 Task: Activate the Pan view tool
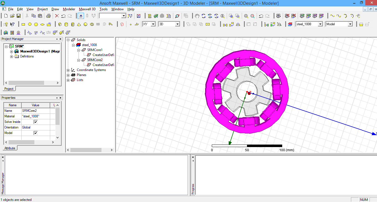tap(197, 16)
